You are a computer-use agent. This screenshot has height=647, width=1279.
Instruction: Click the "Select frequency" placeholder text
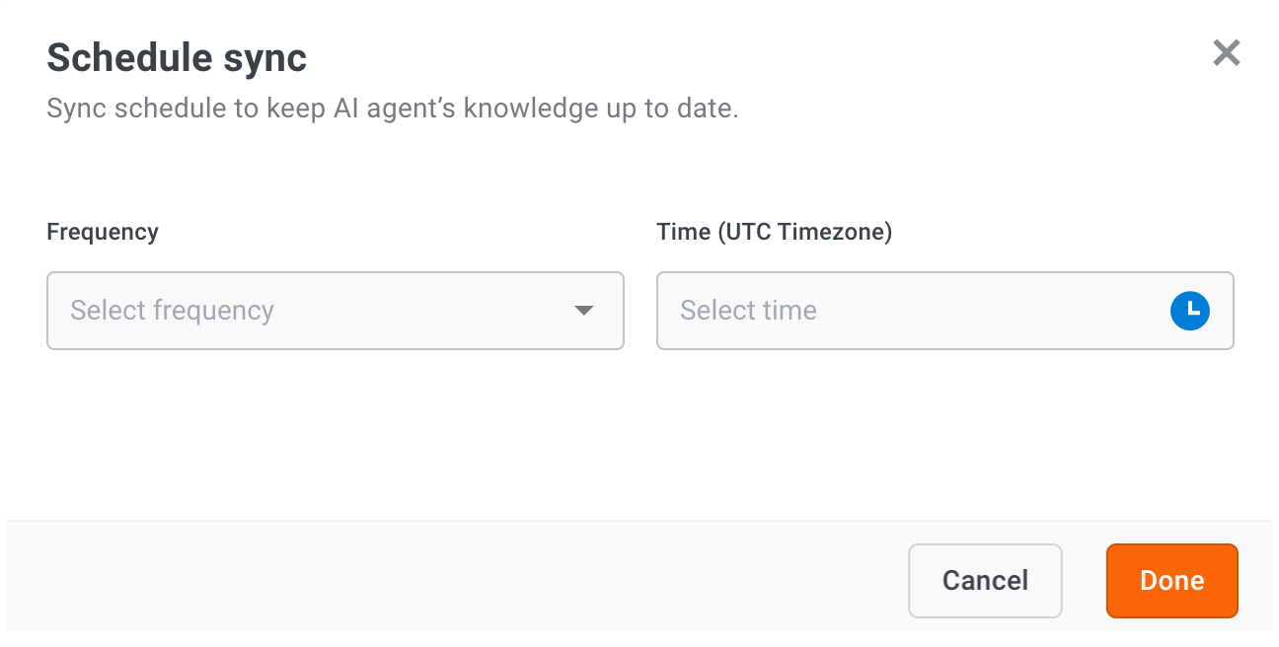[173, 311]
